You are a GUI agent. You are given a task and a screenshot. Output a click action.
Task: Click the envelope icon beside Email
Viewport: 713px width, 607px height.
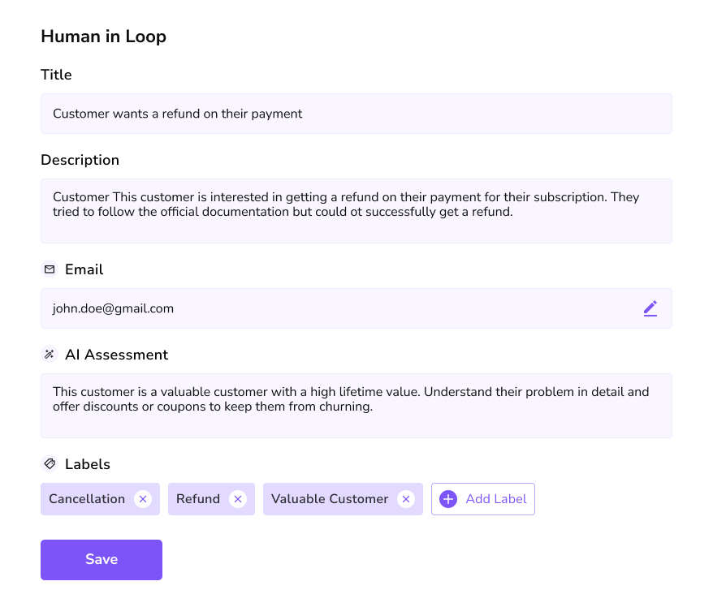(x=50, y=269)
